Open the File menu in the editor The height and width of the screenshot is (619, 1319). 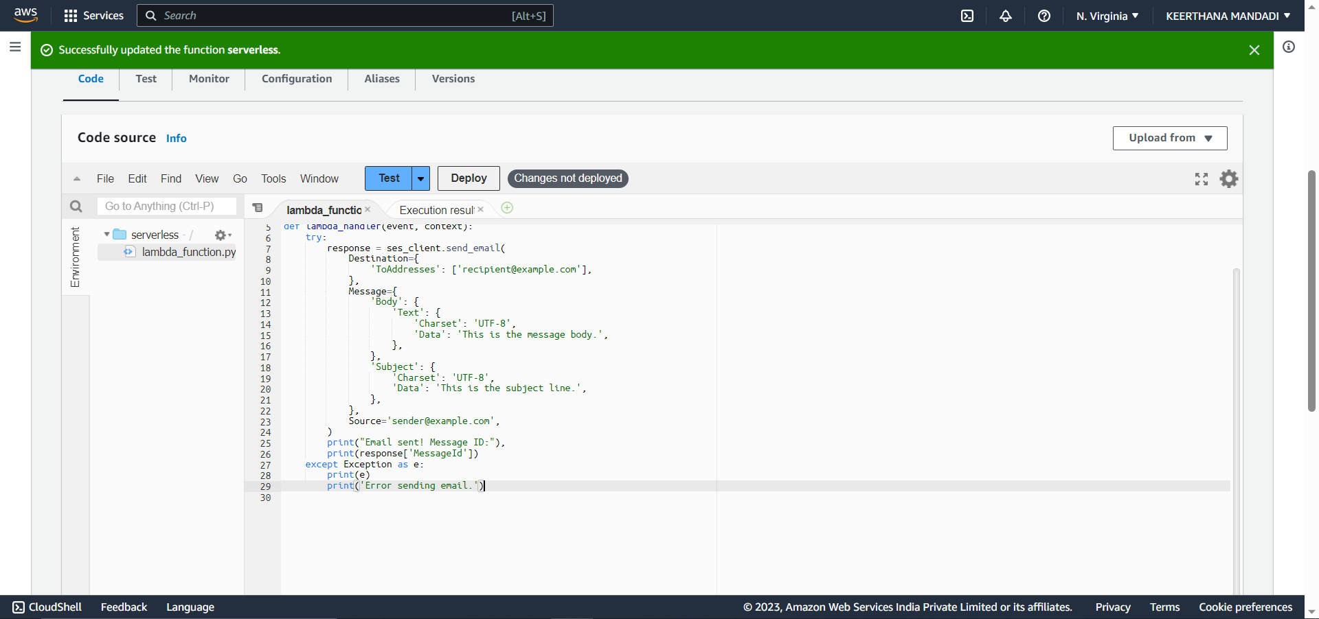click(105, 178)
